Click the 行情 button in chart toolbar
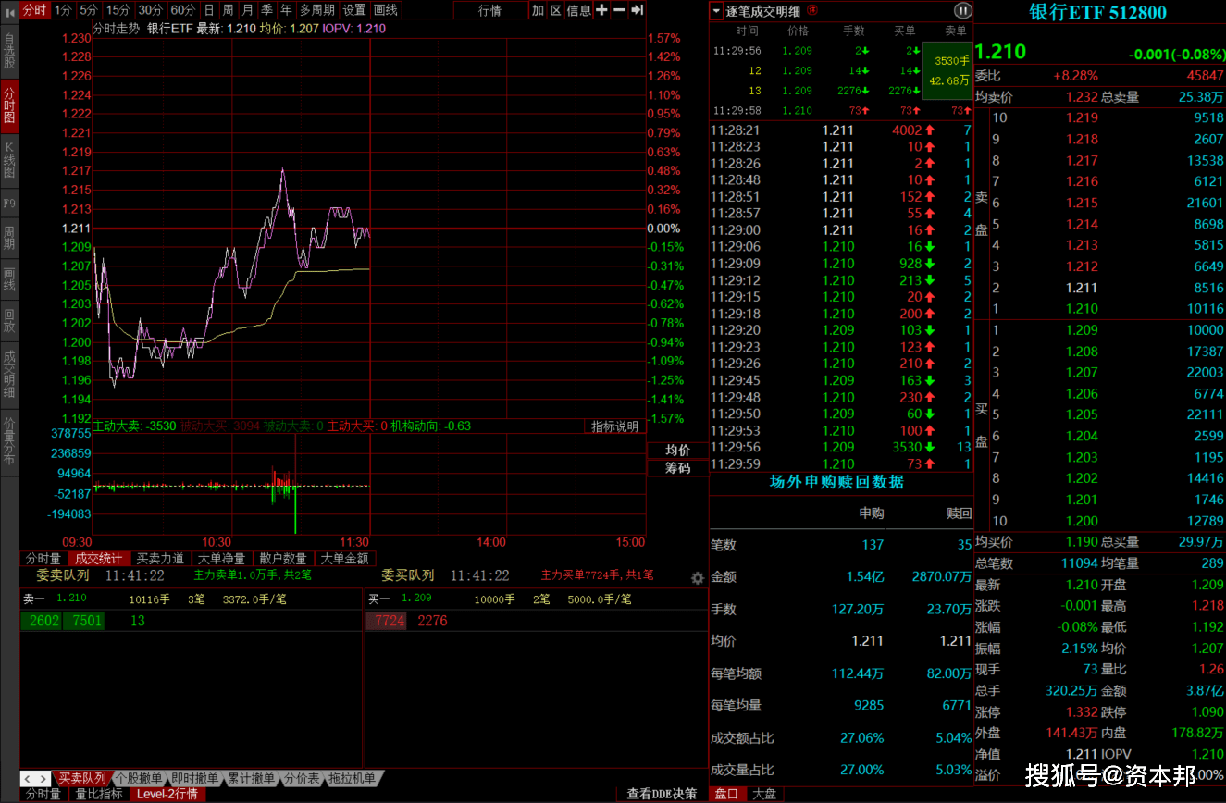Screen dimensions: 1226x803 click(490, 9)
